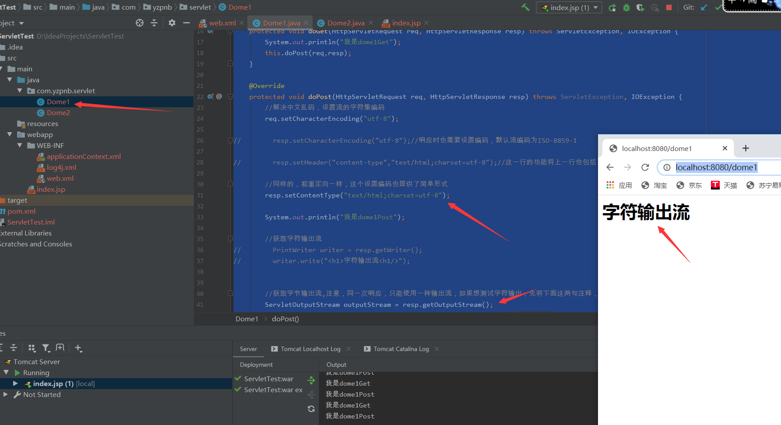The height and width of the screenshot is (425, 781).
Task: Click the doPost override gutter icon on line 22
Action: point(211,96)
